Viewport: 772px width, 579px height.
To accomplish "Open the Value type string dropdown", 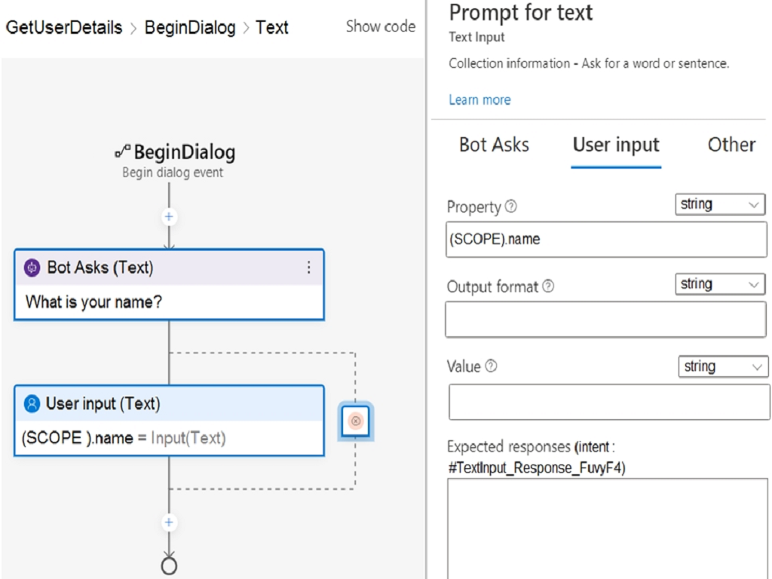I will pos(723,367).
